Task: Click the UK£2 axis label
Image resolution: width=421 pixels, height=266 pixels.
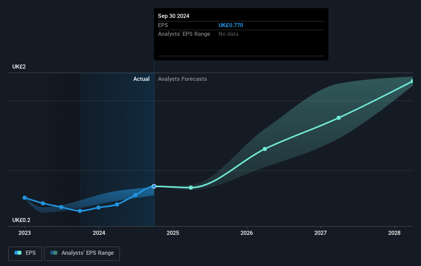Action: [x=19, y=66]
